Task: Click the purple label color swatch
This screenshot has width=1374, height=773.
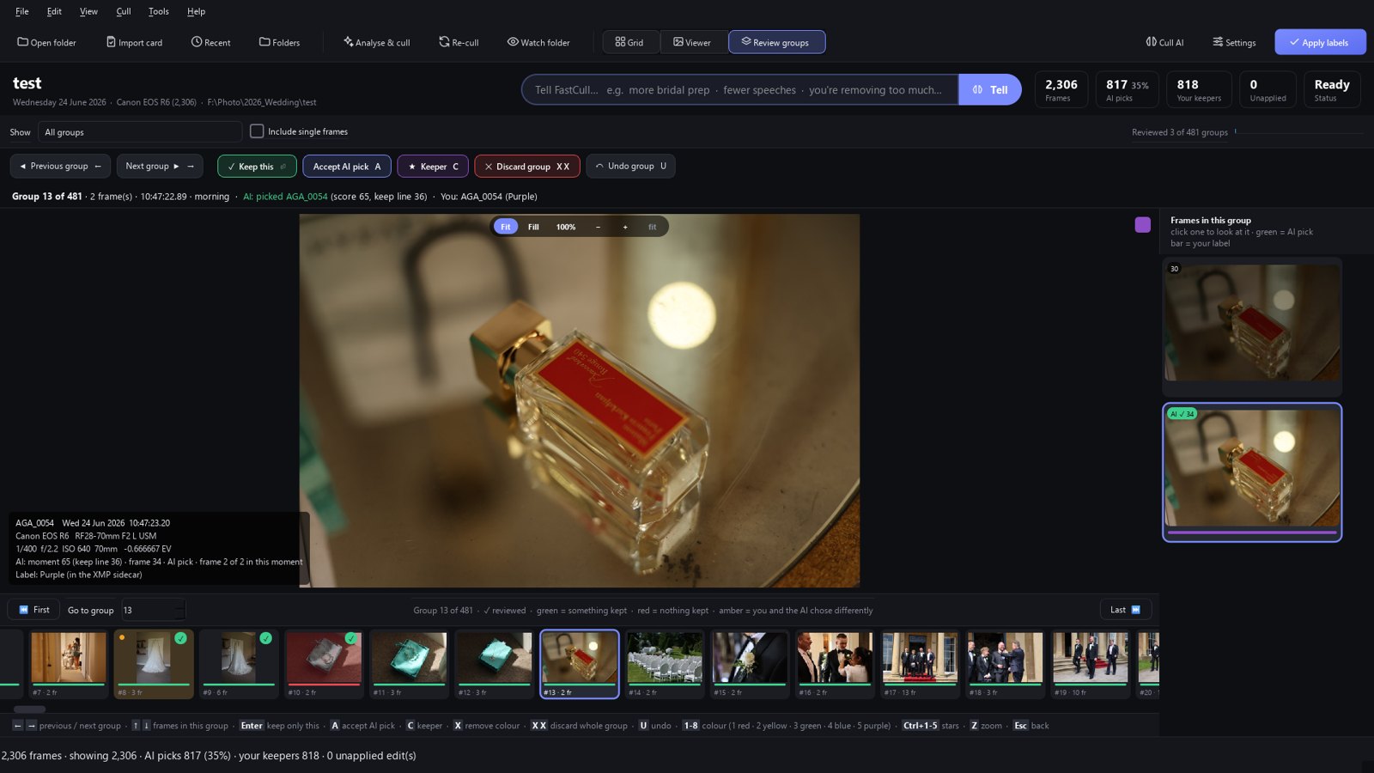Action: pos(1142,225)
